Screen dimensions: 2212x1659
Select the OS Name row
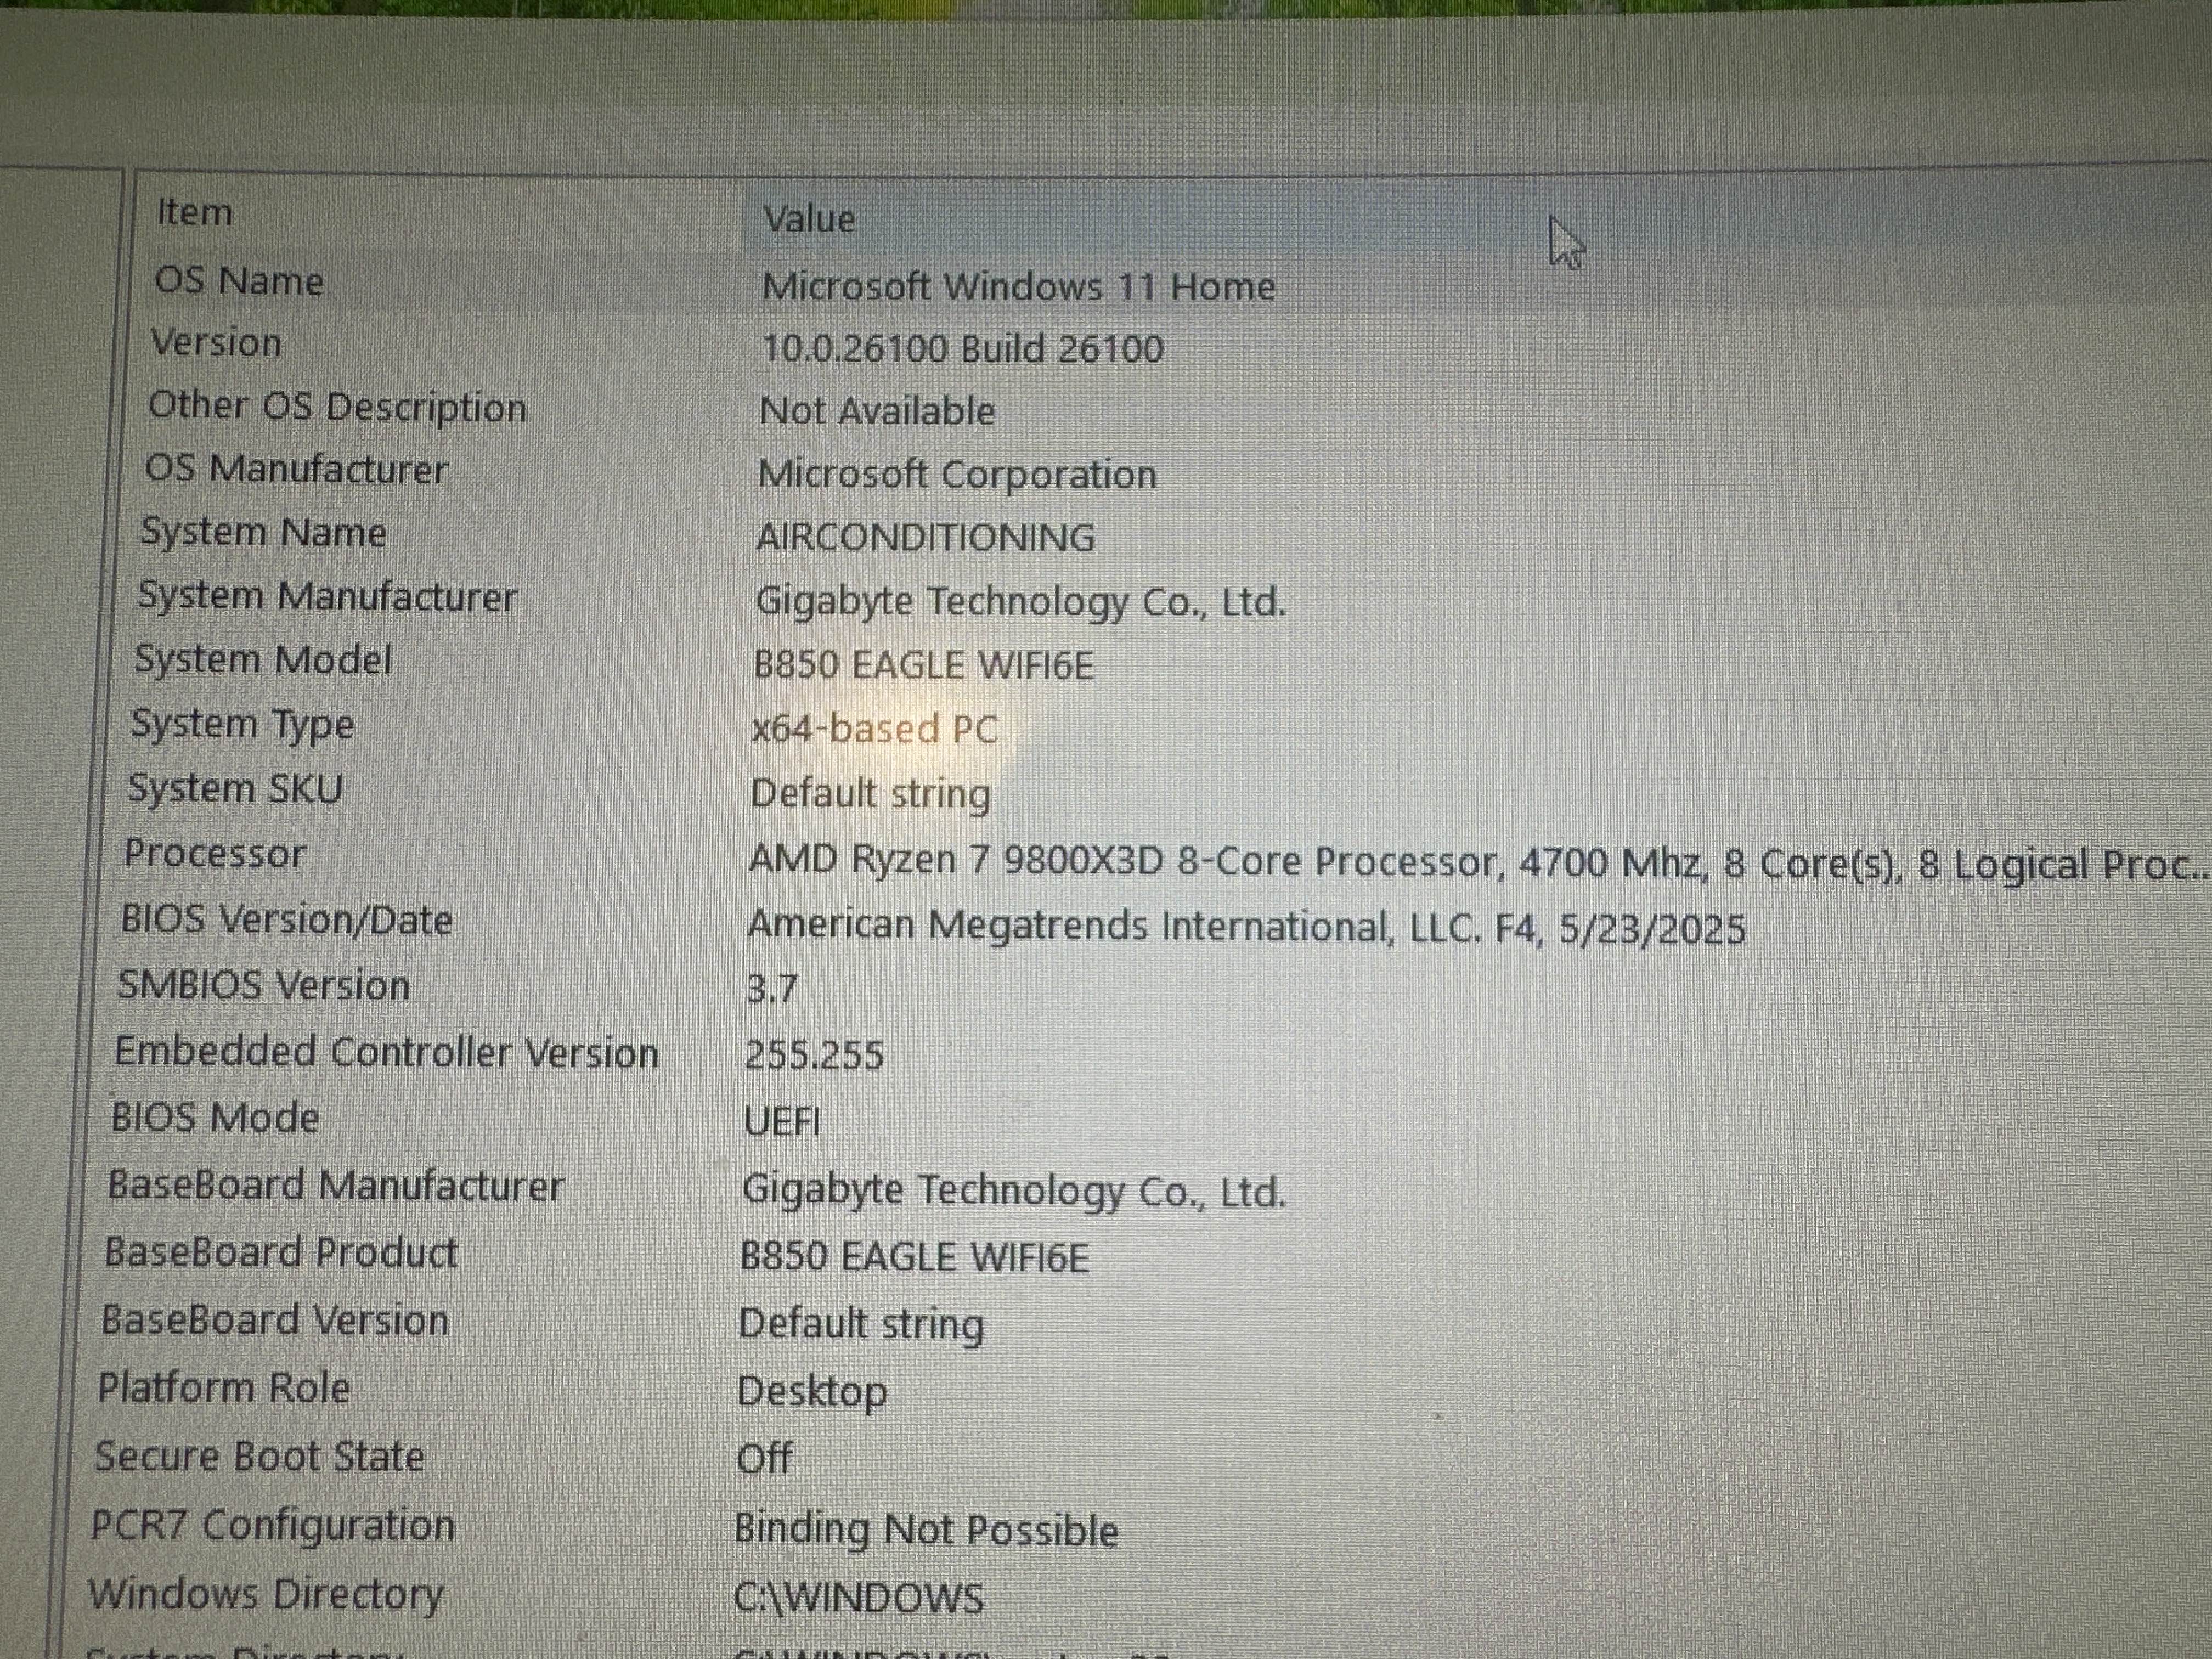[x=239, y=281]
